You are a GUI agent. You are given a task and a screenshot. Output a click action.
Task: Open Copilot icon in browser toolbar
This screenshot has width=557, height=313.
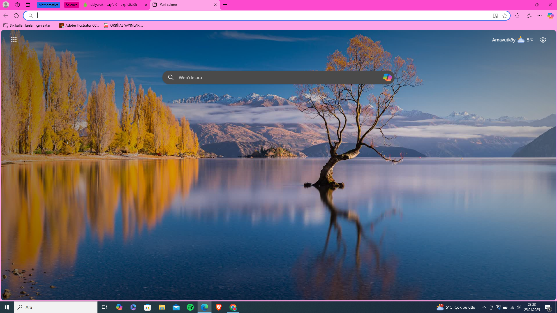point(550,16)
